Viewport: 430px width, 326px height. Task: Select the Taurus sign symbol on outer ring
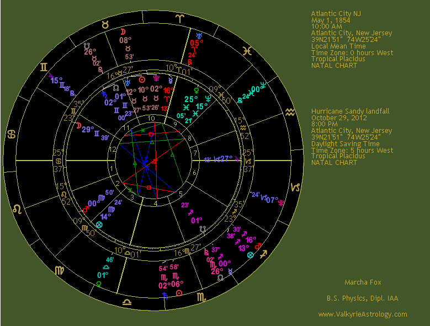click(x=104, y=24)
